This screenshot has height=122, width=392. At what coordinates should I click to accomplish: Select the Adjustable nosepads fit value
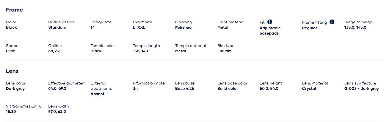tap(270, 31)
